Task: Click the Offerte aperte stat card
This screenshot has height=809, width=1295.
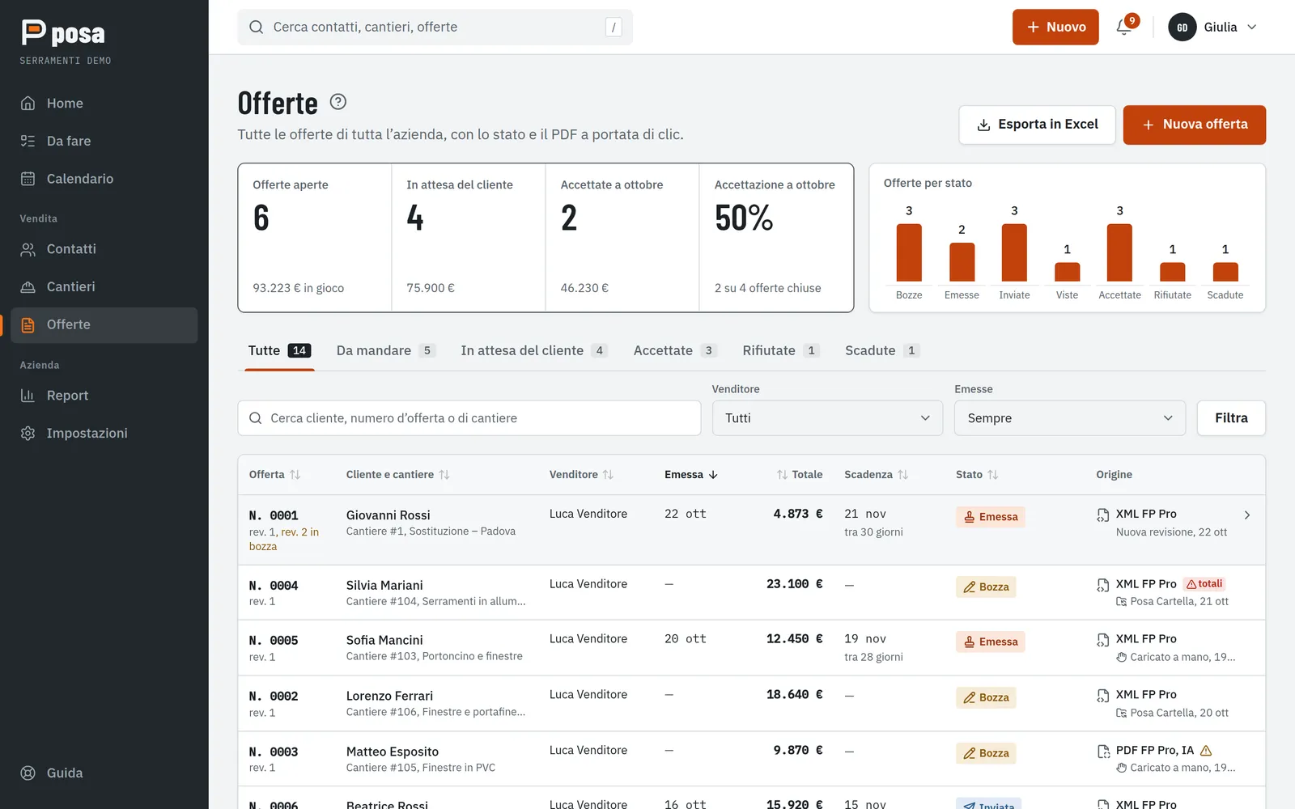Action: coord(315,238)
